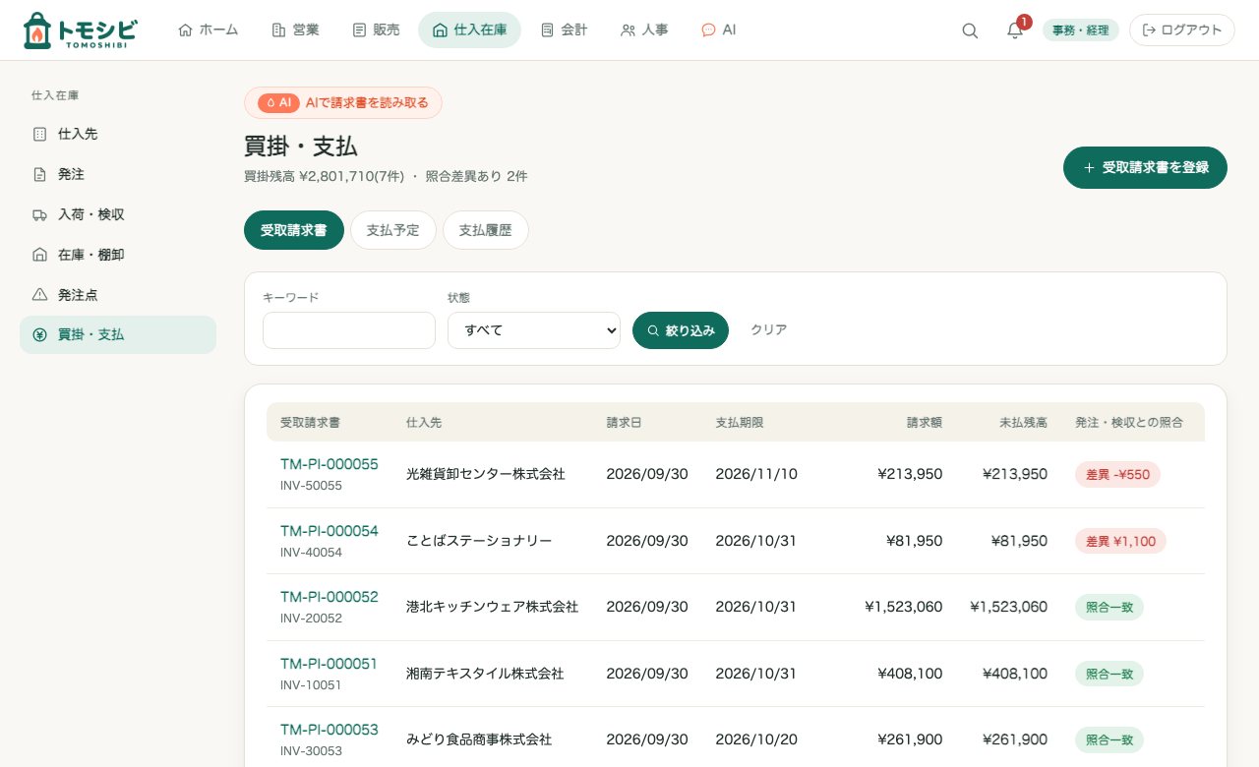The width and height of the screenshot is (1259, 767).
Task: Click the ログアウト button
Action: tap(1182, 30)
